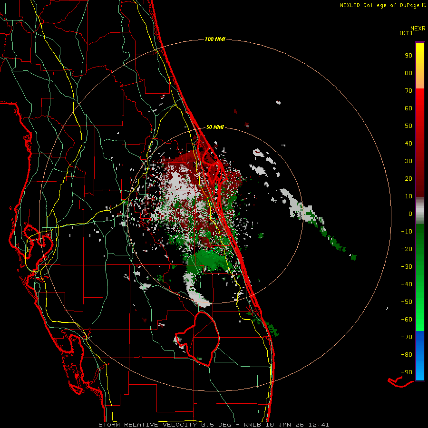Click the 80 value on the velocity scale

(409, 73)
